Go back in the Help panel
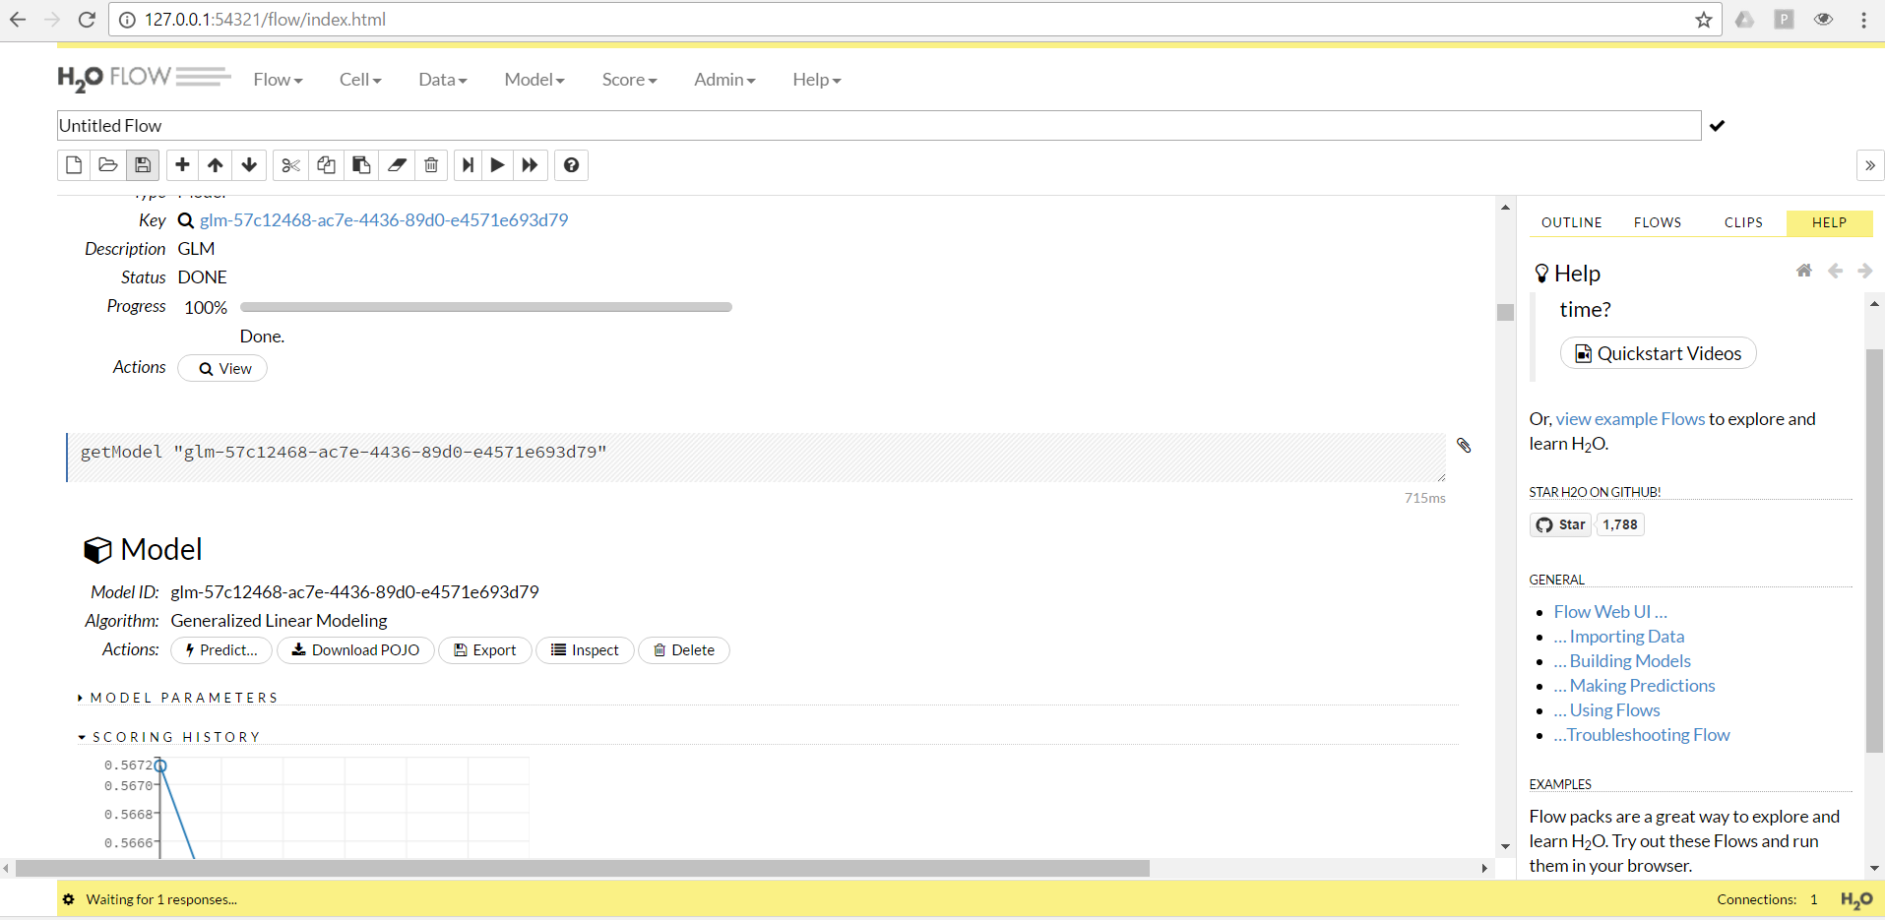The width and height of the screenshot is (1885, 920). tap(1835, 271)
